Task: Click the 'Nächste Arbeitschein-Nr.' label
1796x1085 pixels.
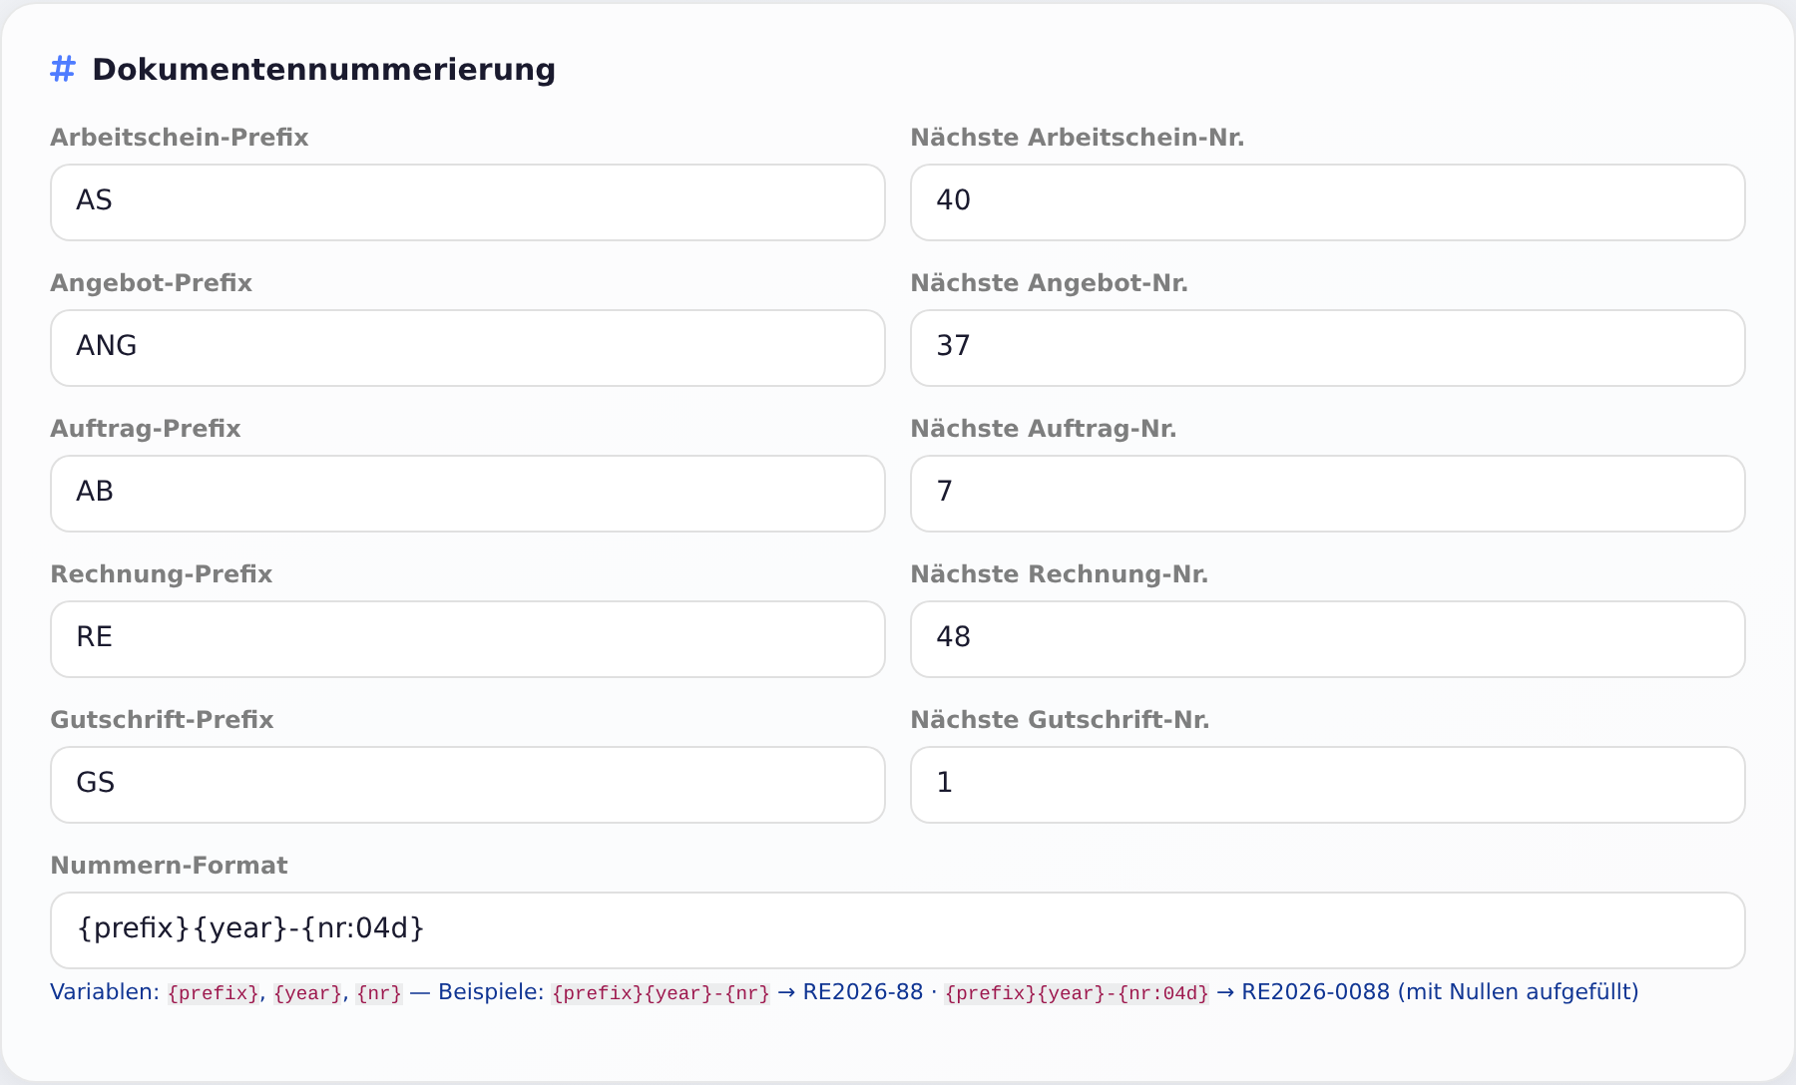Action: coord(1078,138)
